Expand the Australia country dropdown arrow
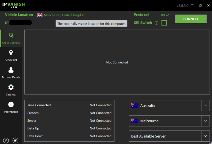The image size is (212, 144). tap(206, 106)
